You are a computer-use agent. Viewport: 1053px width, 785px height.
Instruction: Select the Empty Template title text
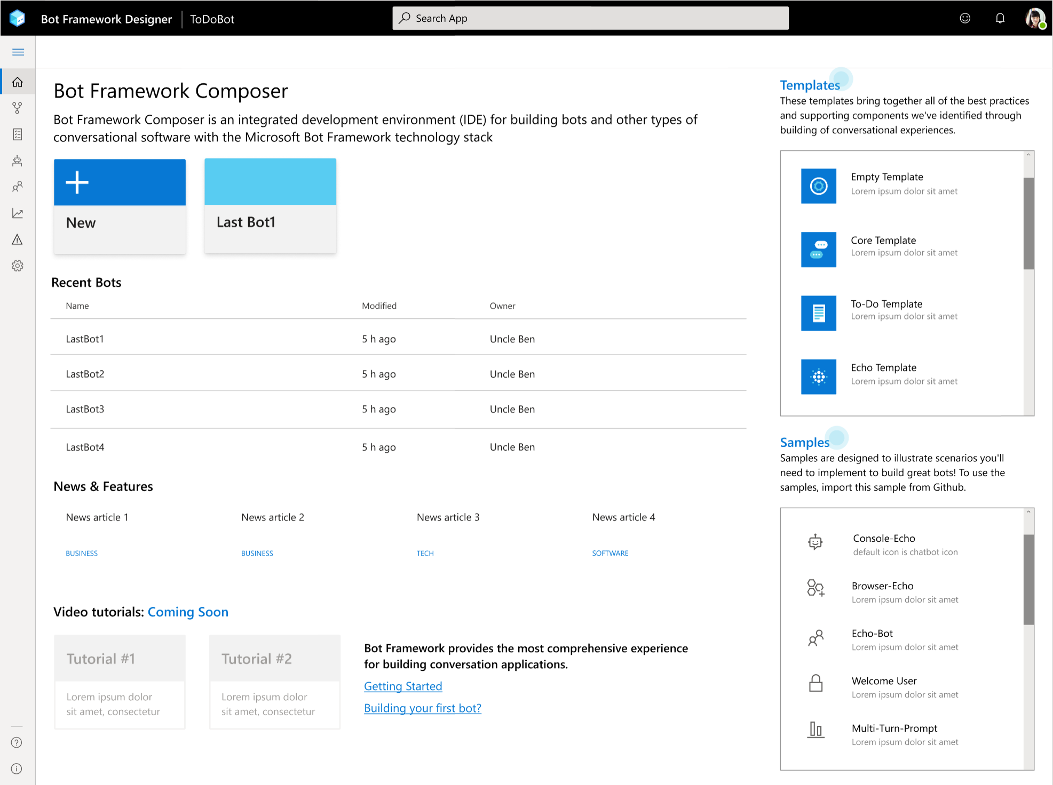tap(887, 177)
